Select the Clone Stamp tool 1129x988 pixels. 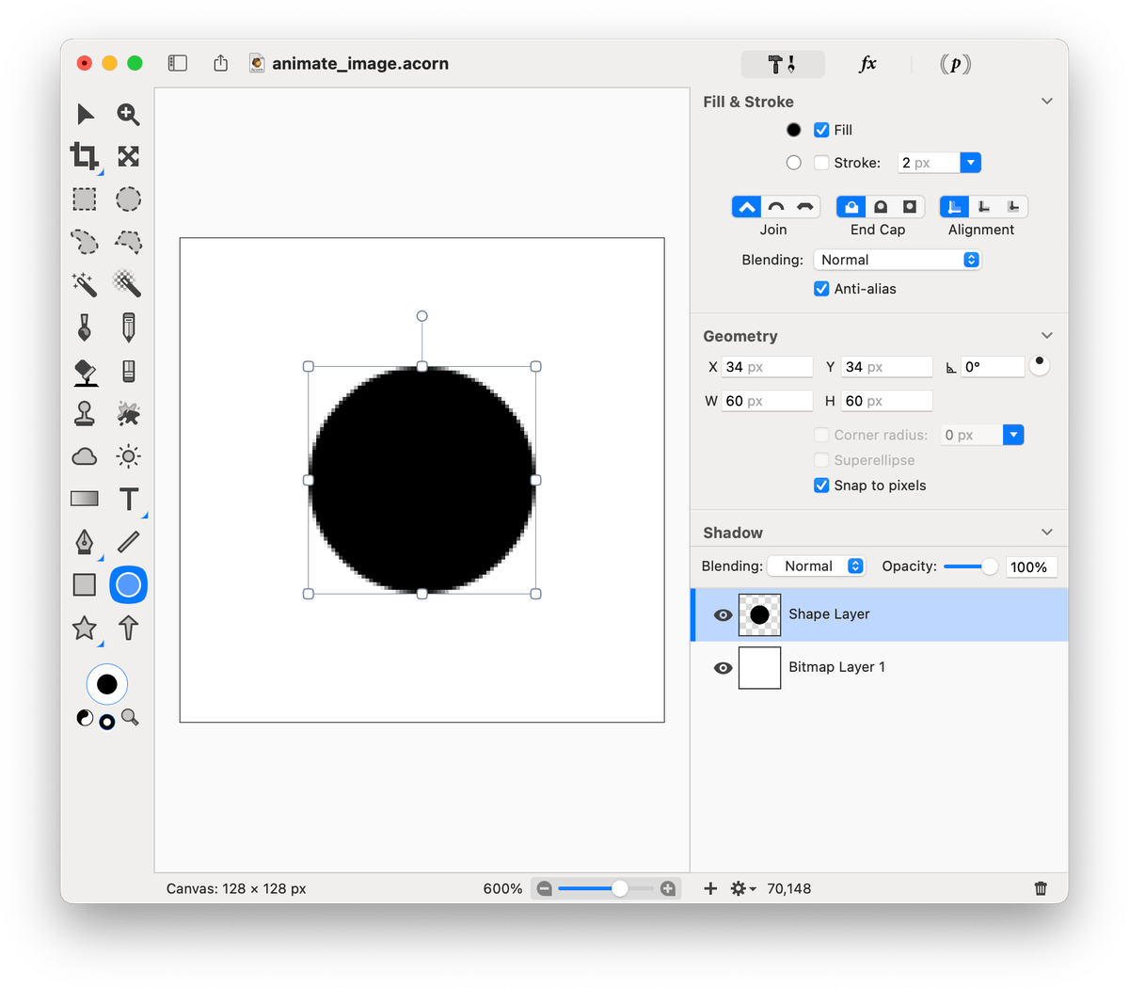tap(85, 413)
